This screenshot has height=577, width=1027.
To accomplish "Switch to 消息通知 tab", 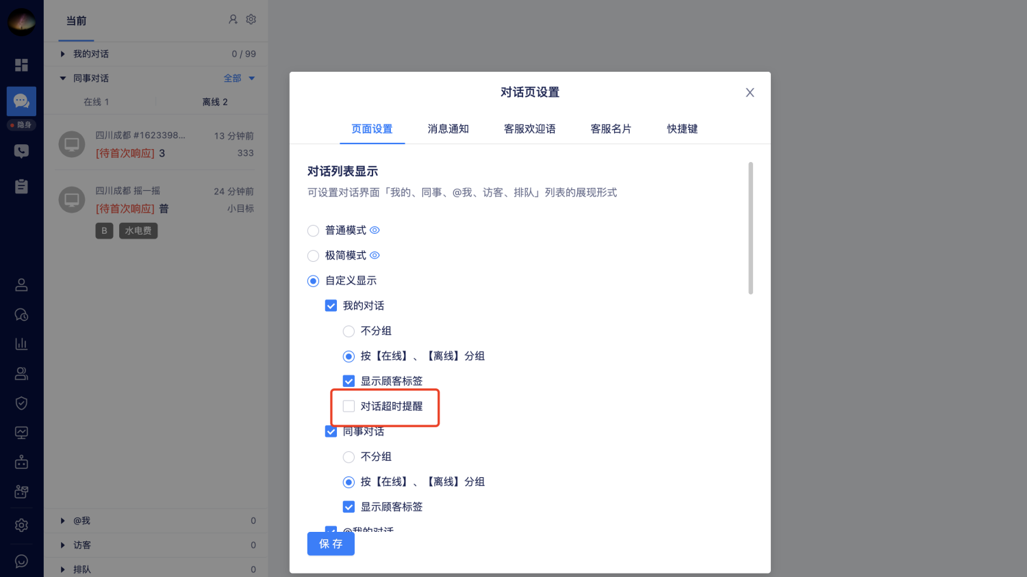I will pyautogui.click(x=448, y=129).
